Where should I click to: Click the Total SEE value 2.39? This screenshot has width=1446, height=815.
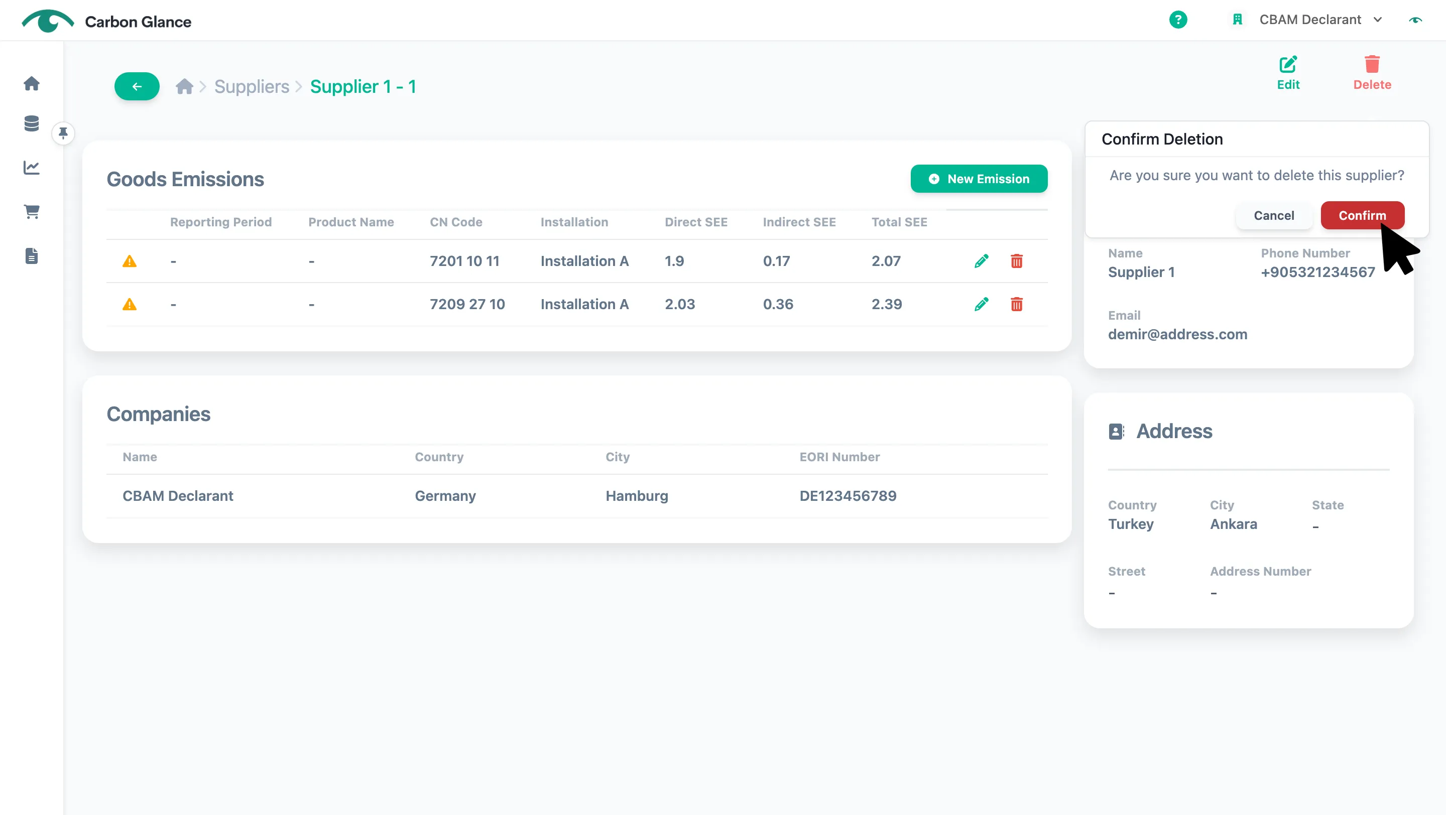click(886, 304)
